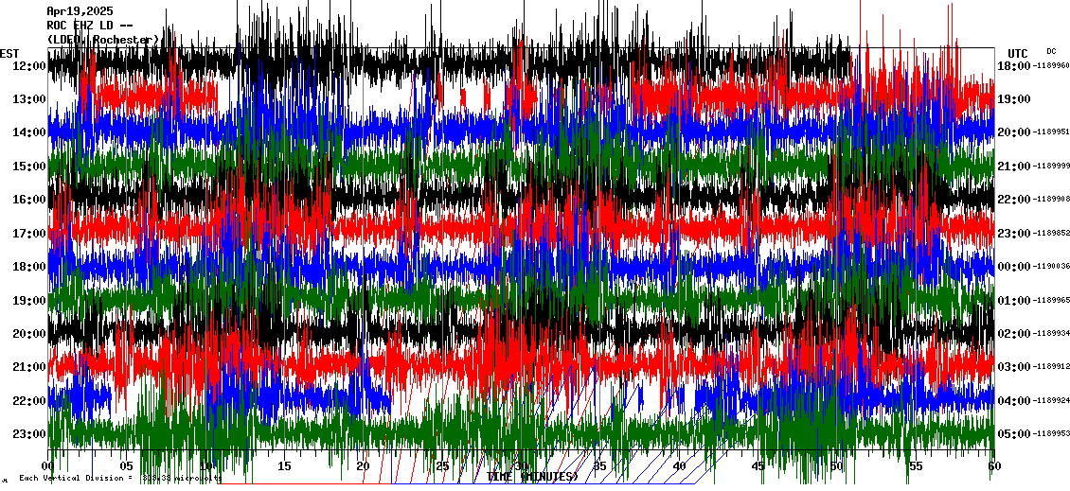
Task: Click the DC value -1189912
Action: [1051, 367]
